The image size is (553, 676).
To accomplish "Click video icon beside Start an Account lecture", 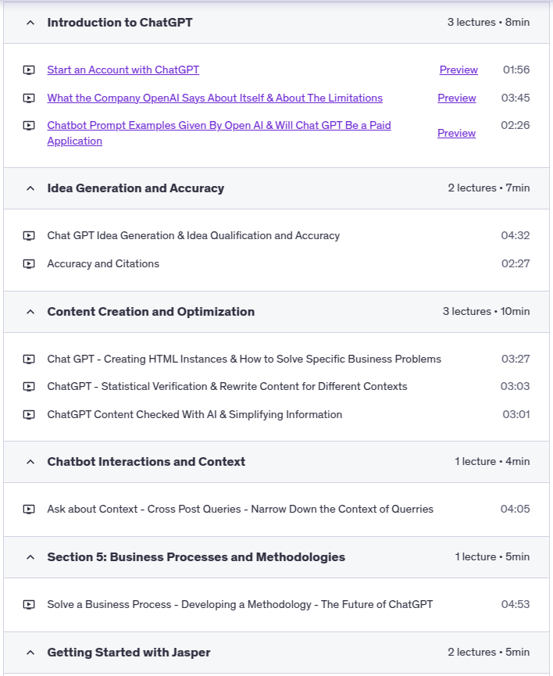I will click(29, 70).
